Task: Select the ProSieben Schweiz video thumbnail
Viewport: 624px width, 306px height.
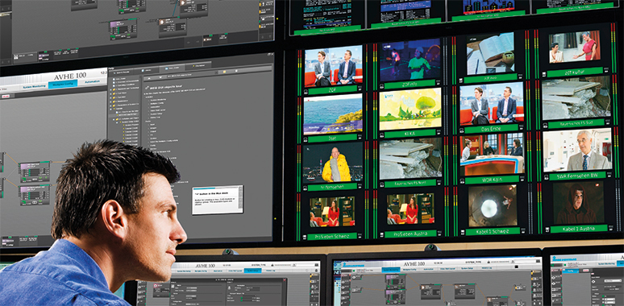Action: 332,212
